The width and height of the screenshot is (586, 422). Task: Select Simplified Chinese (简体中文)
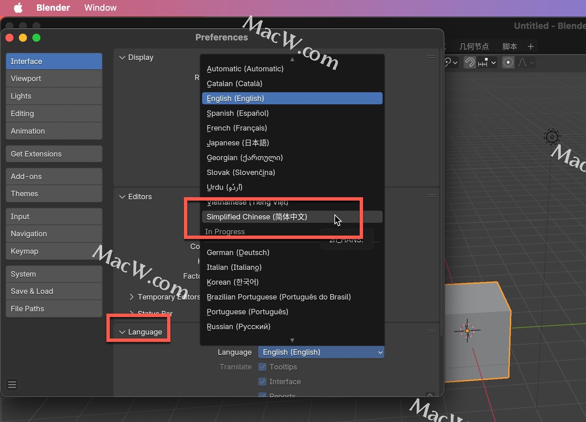[x=292, y=217]
